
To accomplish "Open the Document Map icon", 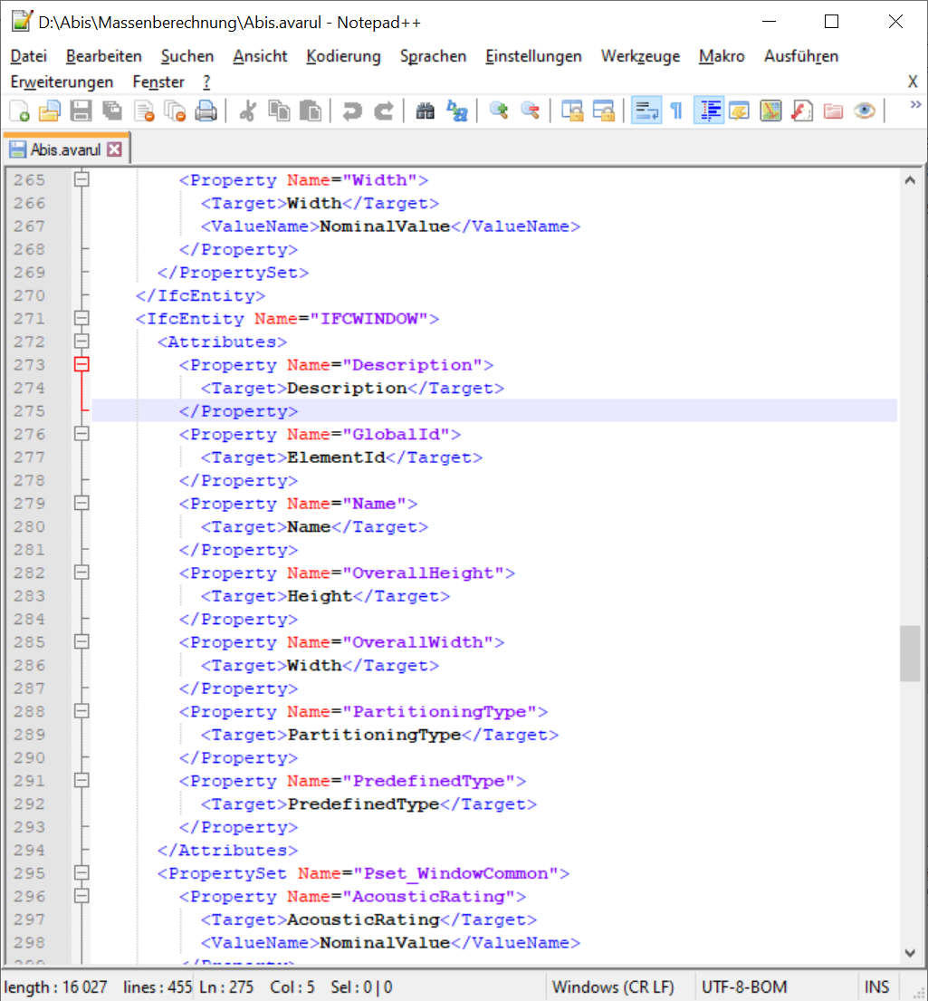I will click(770, 111).
